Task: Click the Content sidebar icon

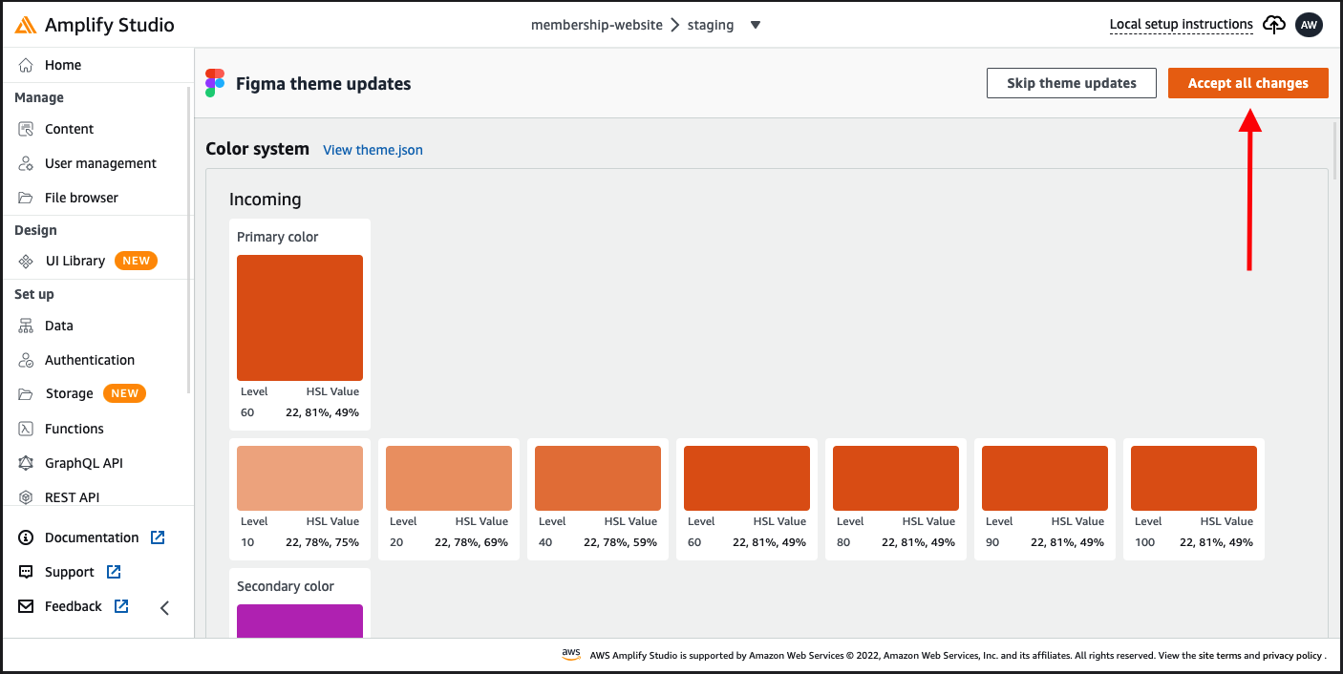Action: click(26, 129)
